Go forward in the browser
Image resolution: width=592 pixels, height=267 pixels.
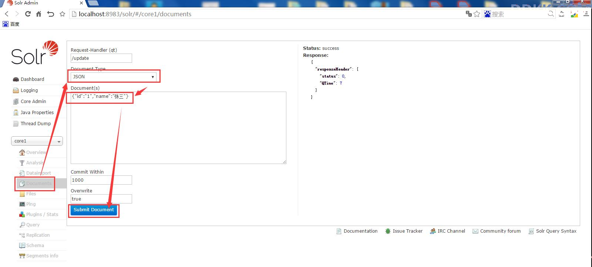(17, 14)
